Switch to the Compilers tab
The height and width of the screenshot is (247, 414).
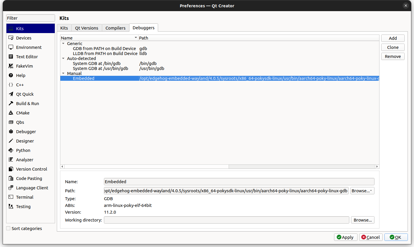(x=115, y=28)
